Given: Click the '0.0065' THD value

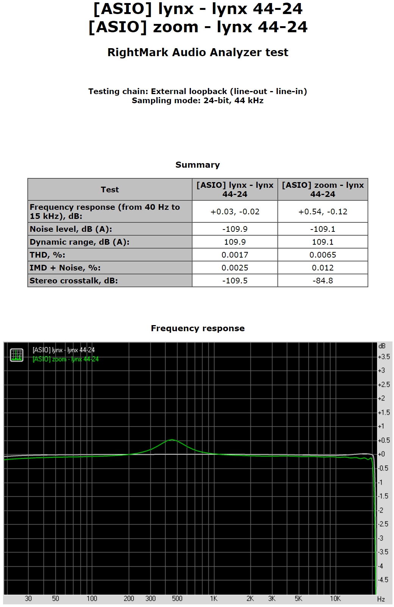Looking at the screenshot, I should (323, 255).
